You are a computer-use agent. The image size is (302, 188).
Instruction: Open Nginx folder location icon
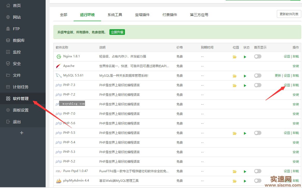coord(234,57)
